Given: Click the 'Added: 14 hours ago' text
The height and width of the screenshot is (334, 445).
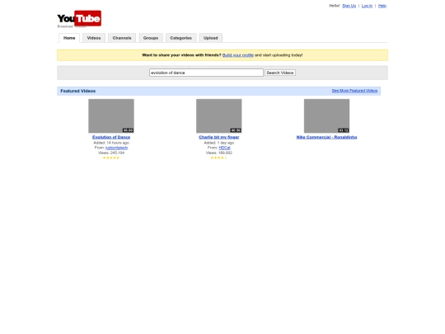Looking at the screenshot, I should (111, 143).
